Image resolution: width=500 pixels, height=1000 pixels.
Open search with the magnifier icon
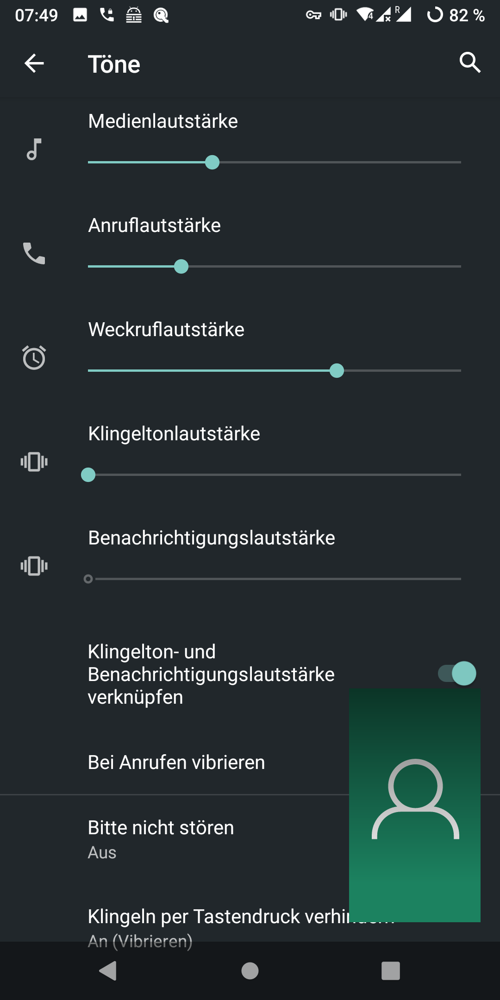(x=469, y=62)
